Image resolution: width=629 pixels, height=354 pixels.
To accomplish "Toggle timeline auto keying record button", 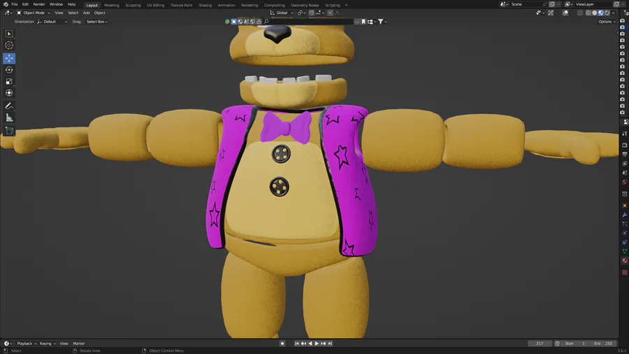I will click(282, 344).
